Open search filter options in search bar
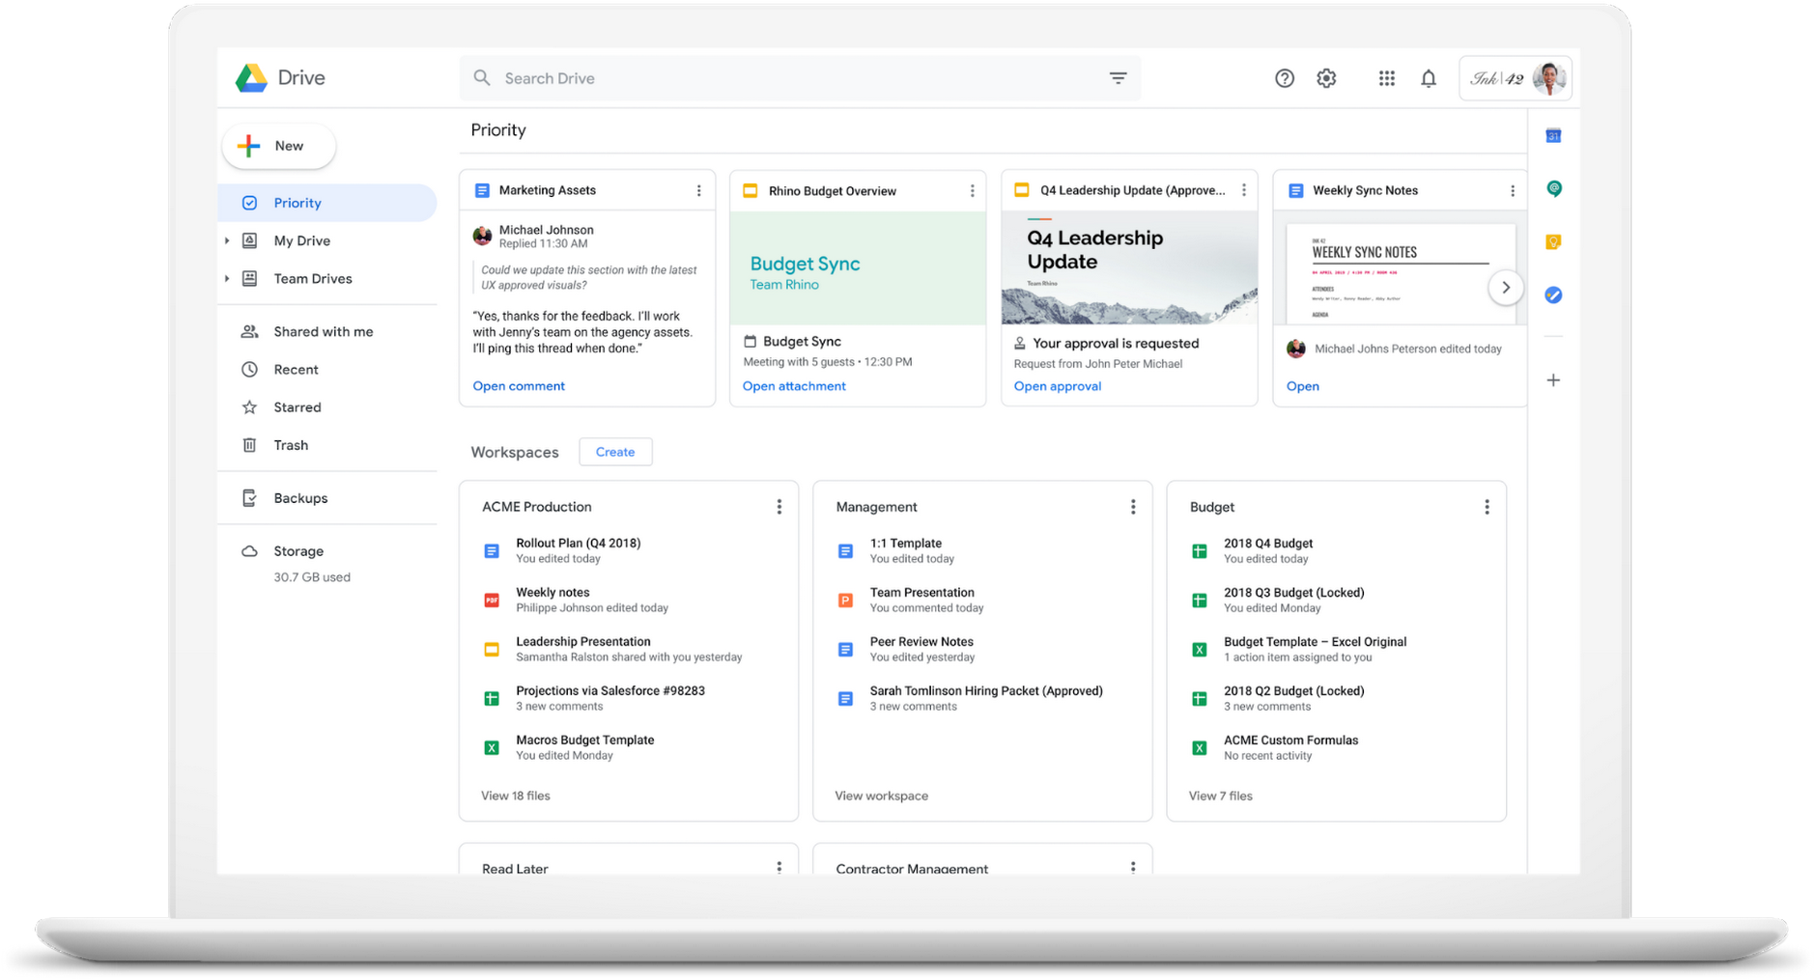Image resolution: width=1814 pixels, height=979 pixels. pos(1118,78)
